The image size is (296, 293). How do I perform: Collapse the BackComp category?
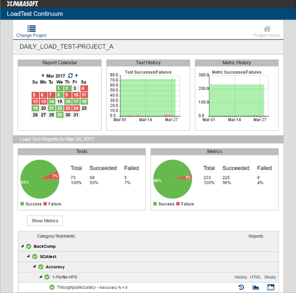[22, 246]
